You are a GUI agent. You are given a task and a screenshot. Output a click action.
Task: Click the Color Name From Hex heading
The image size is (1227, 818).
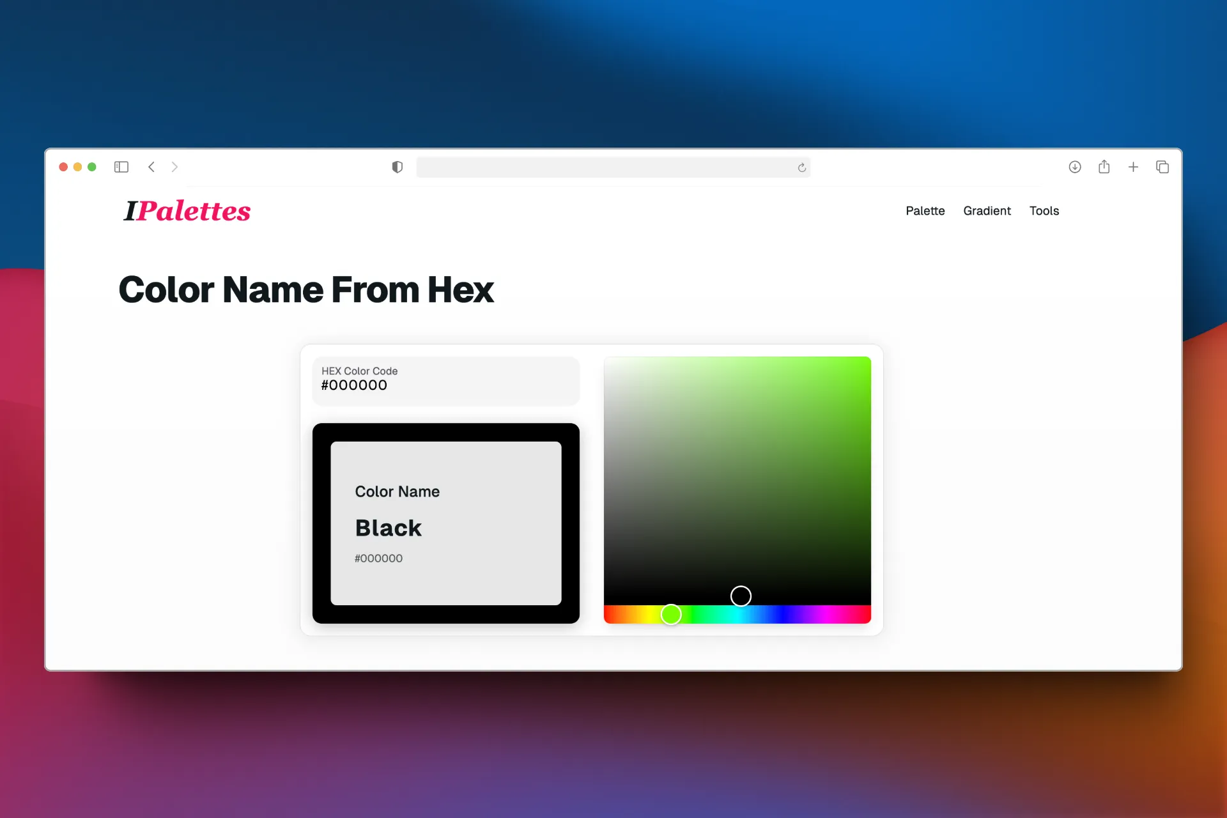tap(306, 289)
